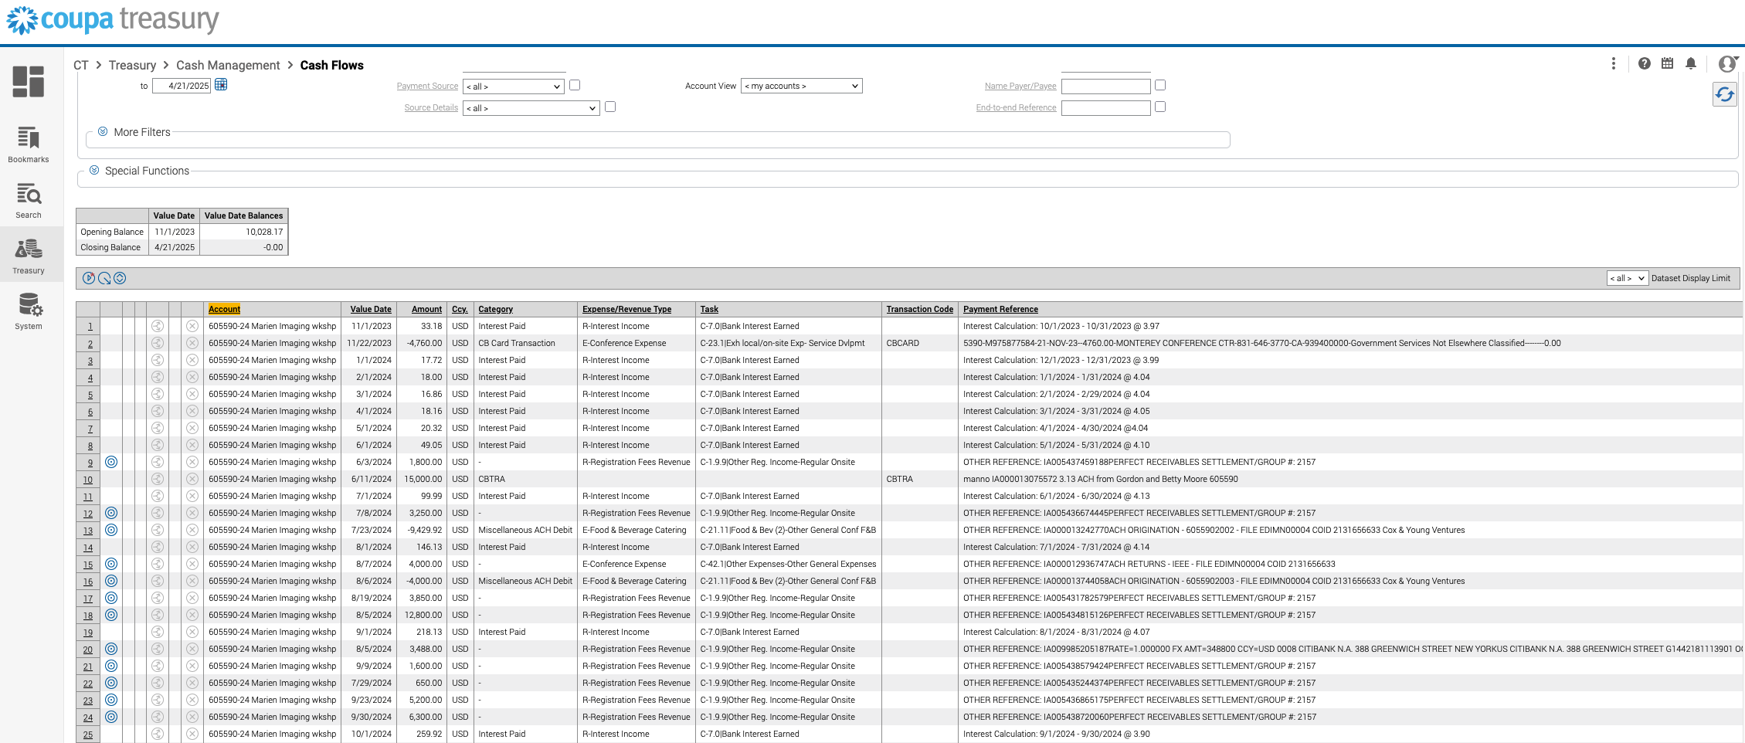Click the blue target icon in row 16

tap(111, 581)
